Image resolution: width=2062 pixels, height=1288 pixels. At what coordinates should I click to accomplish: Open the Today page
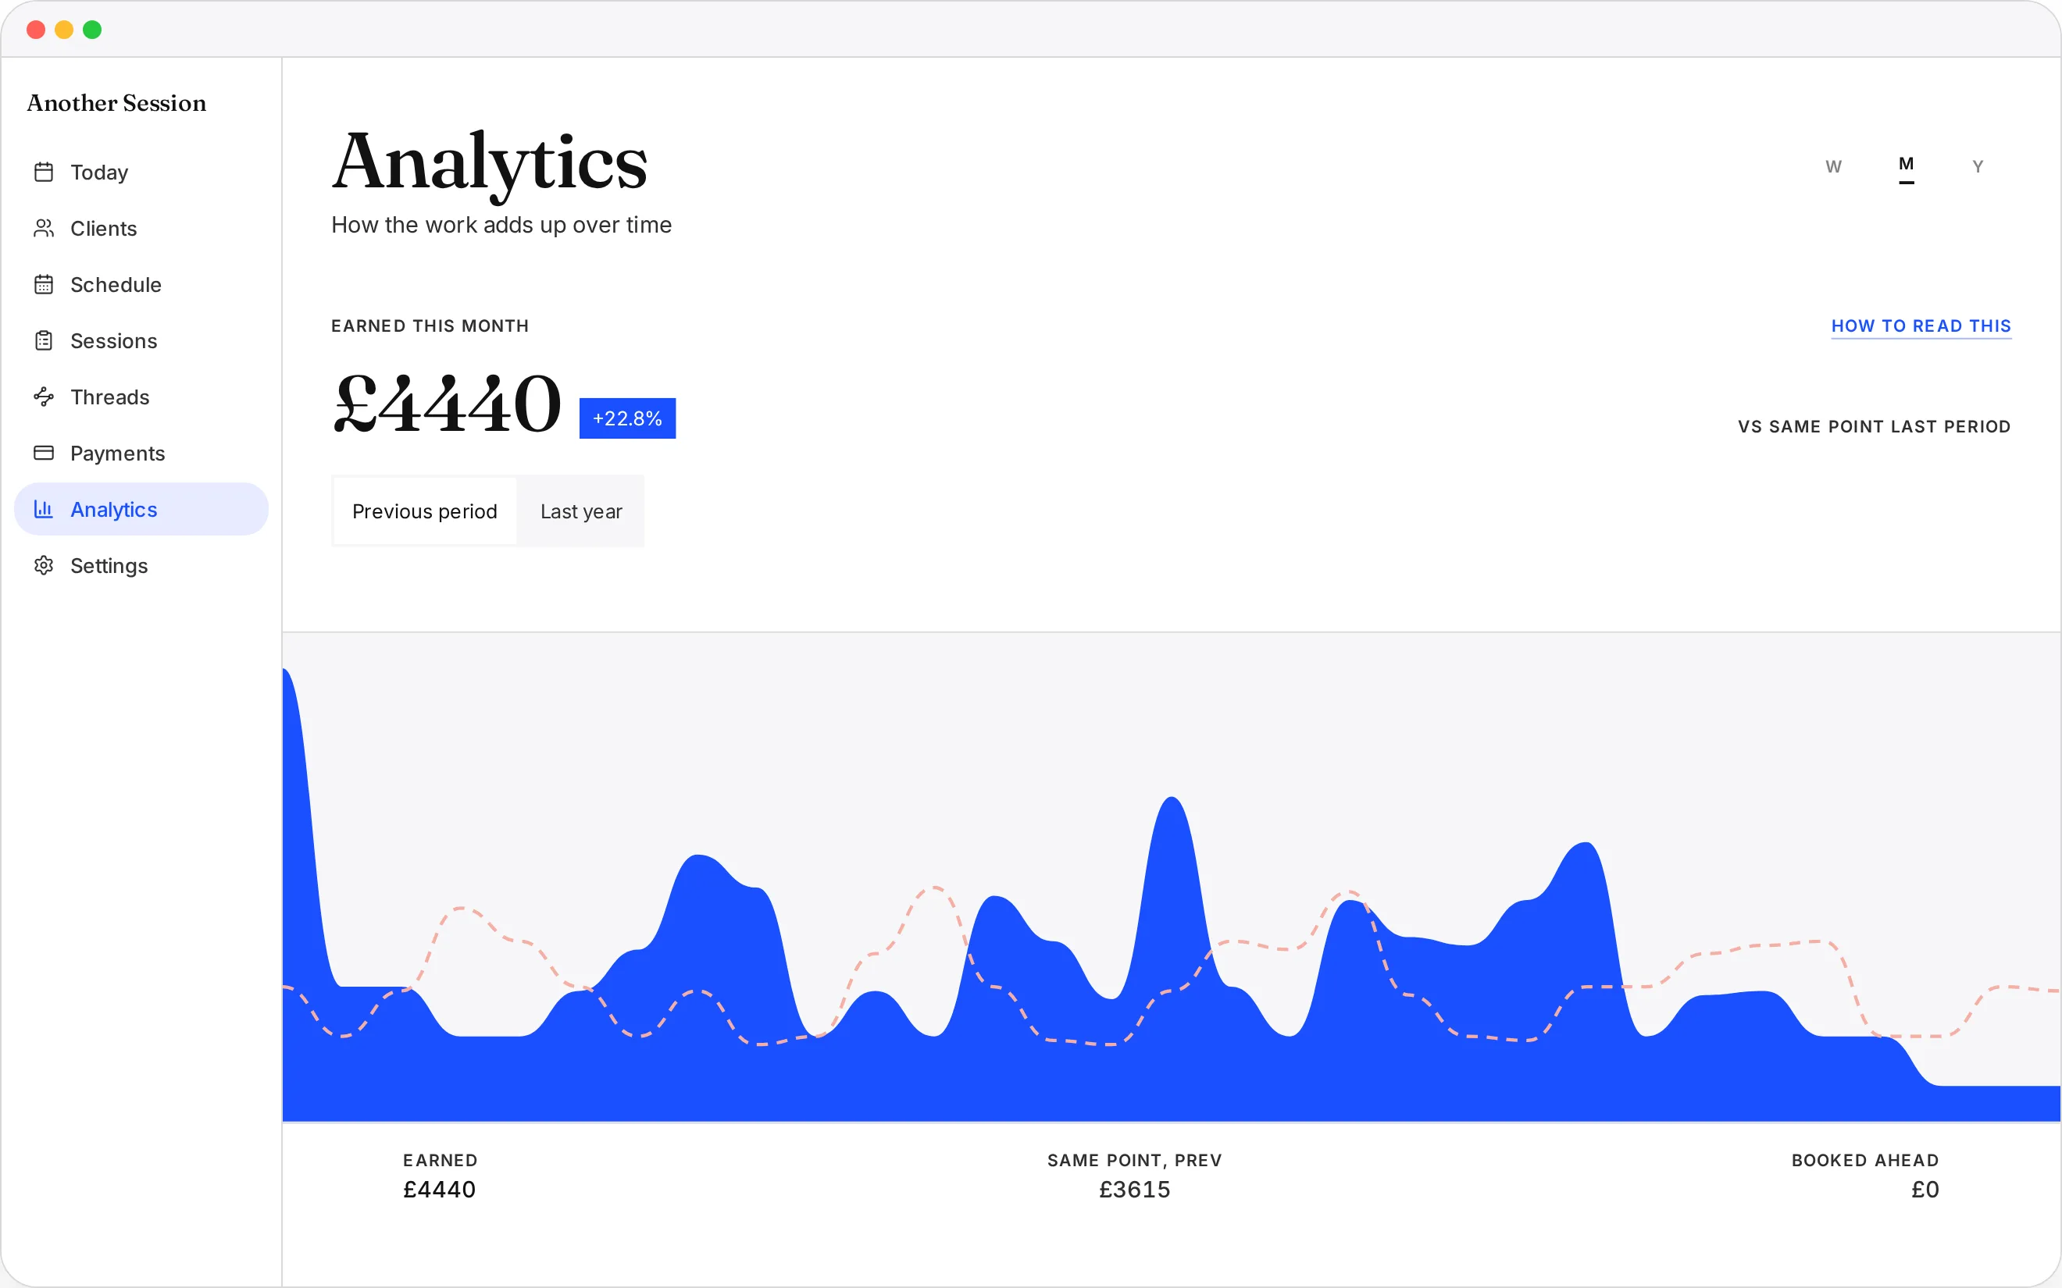(141, 172)
